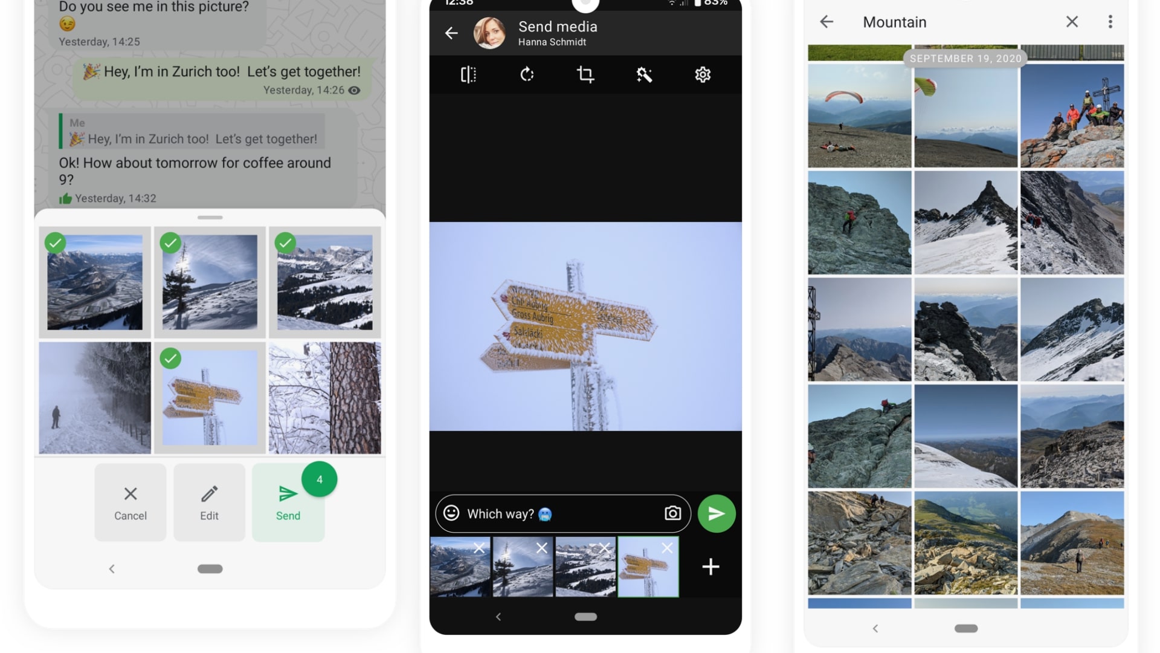Send the media with green send button
This screenshot has width=1160, height=653.
(x=717, y=513)
